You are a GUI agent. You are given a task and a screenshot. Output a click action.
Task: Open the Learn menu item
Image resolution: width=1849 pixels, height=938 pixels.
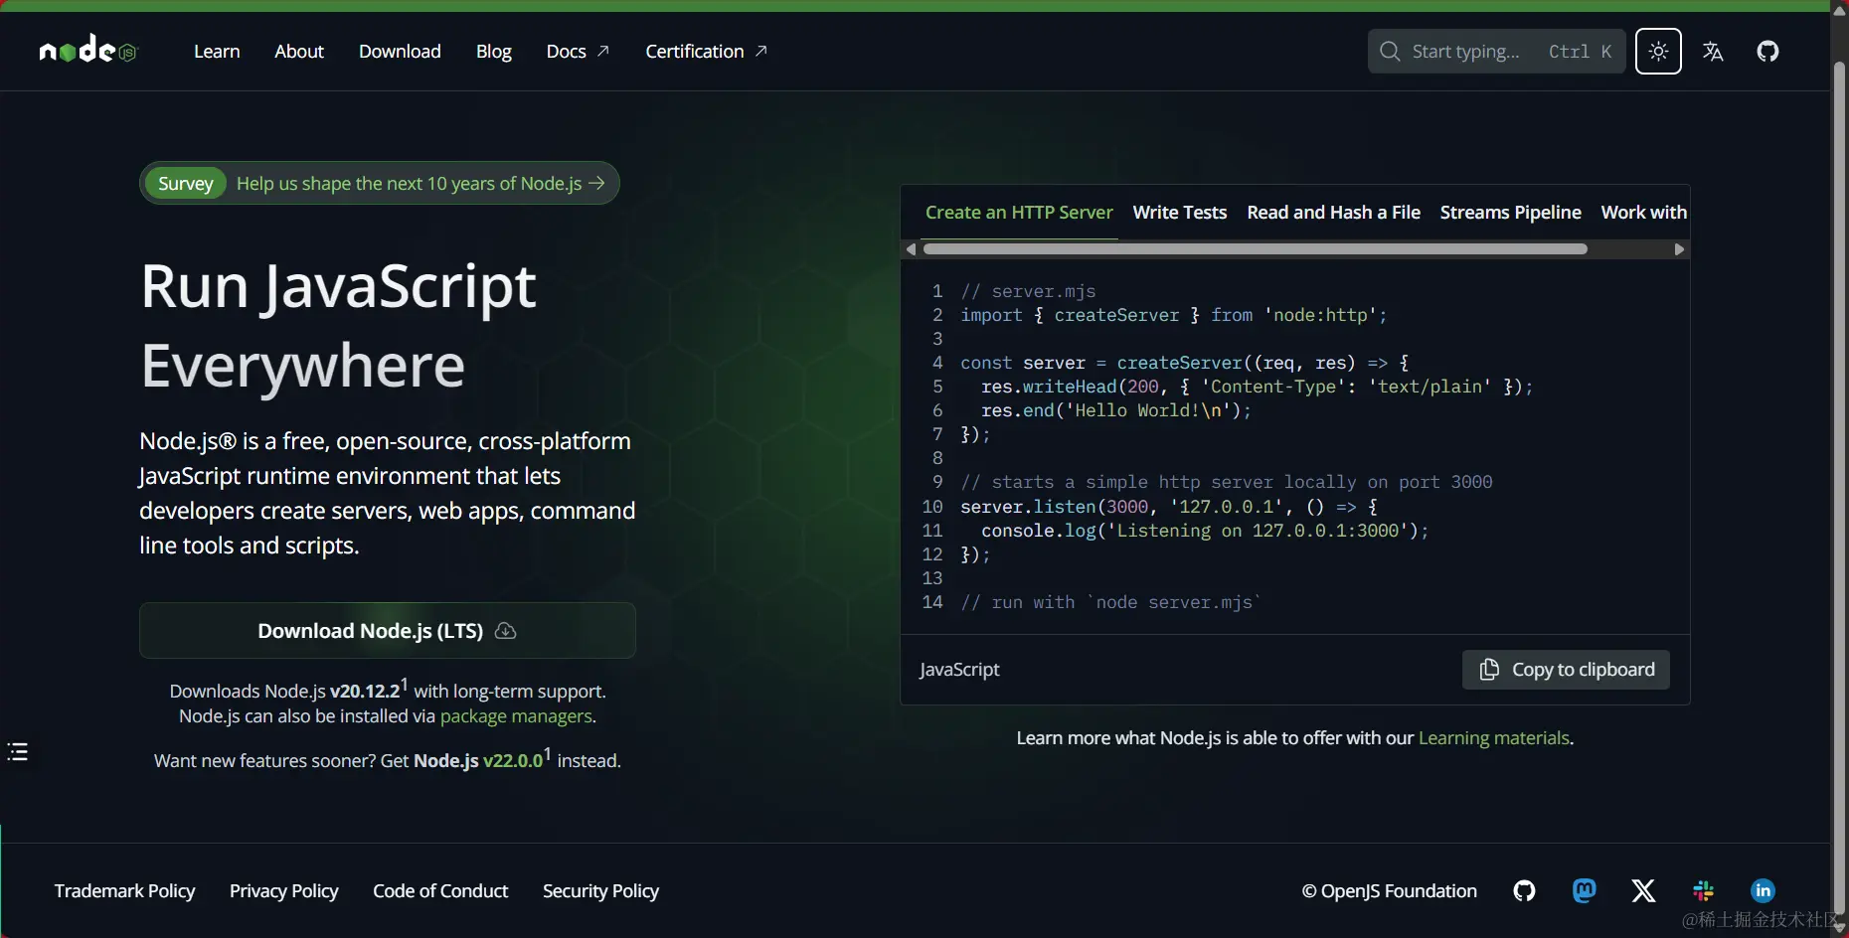tap(217, 52)
